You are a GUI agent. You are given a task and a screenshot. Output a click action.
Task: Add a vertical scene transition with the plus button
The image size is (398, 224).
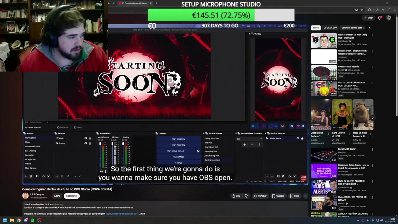244,145
